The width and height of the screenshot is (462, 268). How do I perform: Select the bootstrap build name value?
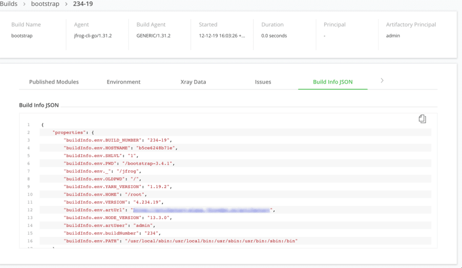click(x=22, y=35)
